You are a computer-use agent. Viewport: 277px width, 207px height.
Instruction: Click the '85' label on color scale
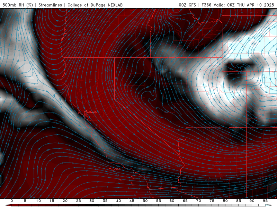tap(239, 201)
